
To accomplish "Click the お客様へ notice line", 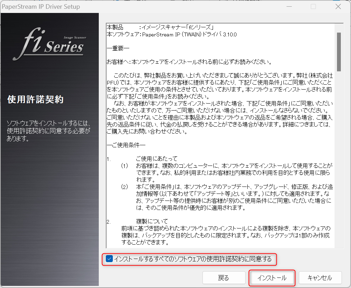I will pos(189,62).
